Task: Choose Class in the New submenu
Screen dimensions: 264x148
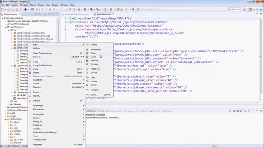Action: tap(99, 53)
